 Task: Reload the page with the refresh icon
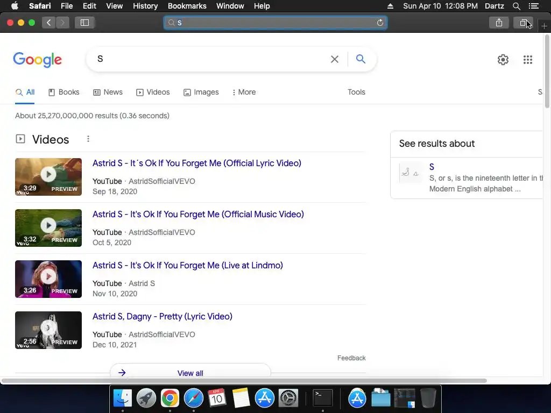point(380,23)
